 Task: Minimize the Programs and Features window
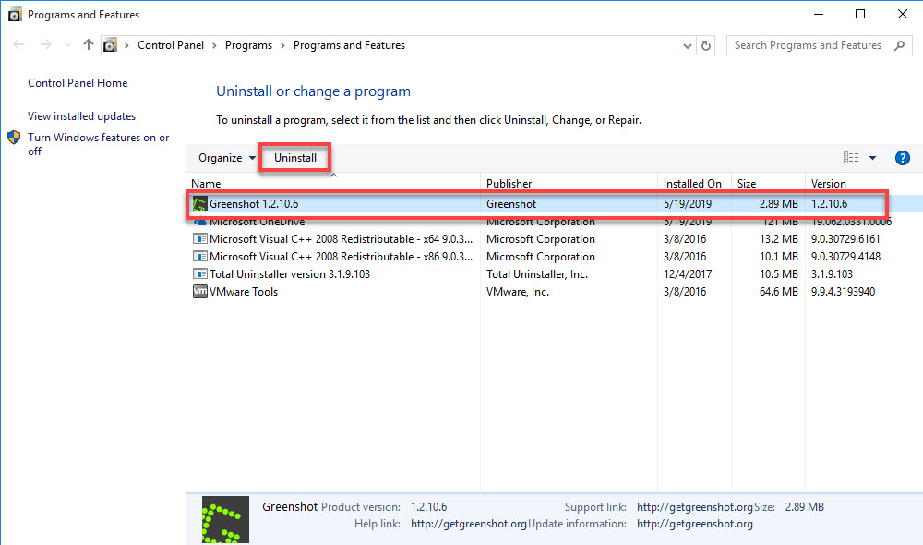click(x=818, y=14)
